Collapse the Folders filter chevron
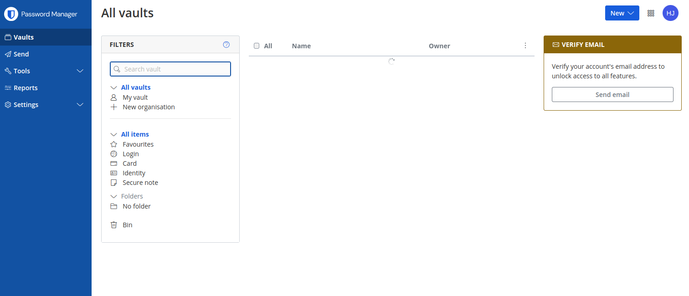689x296 pixels. coord(114,196)
